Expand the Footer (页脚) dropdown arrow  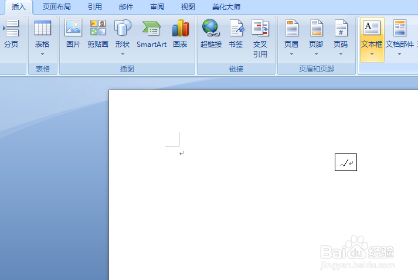coord(316,54)
